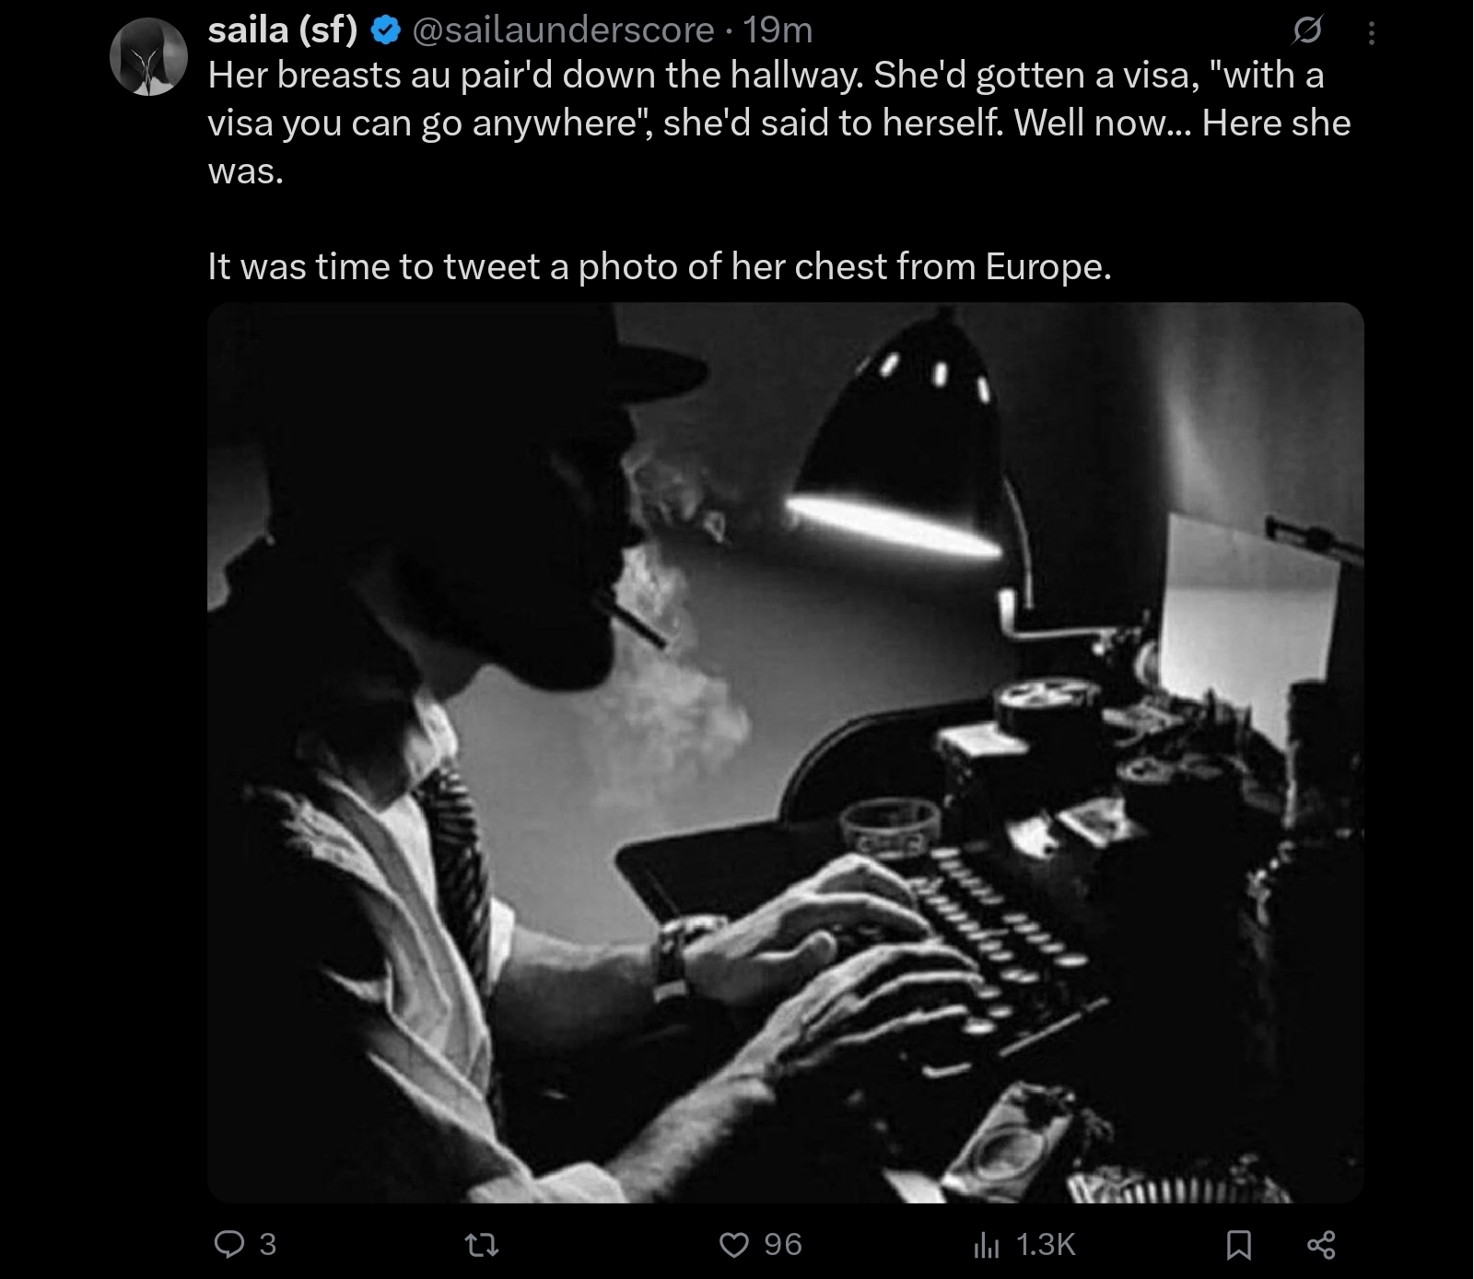Click the view analytics bar chart icon
Viewport: 1474px width, 1279px height.
point(987,1246)
